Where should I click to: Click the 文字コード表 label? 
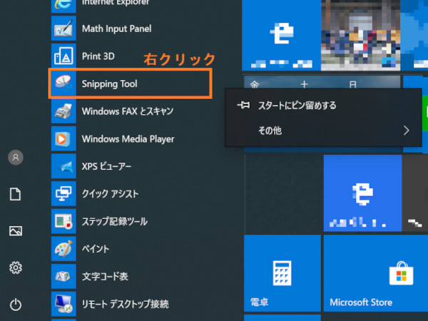pyautogui.click(x=105, y=277)
